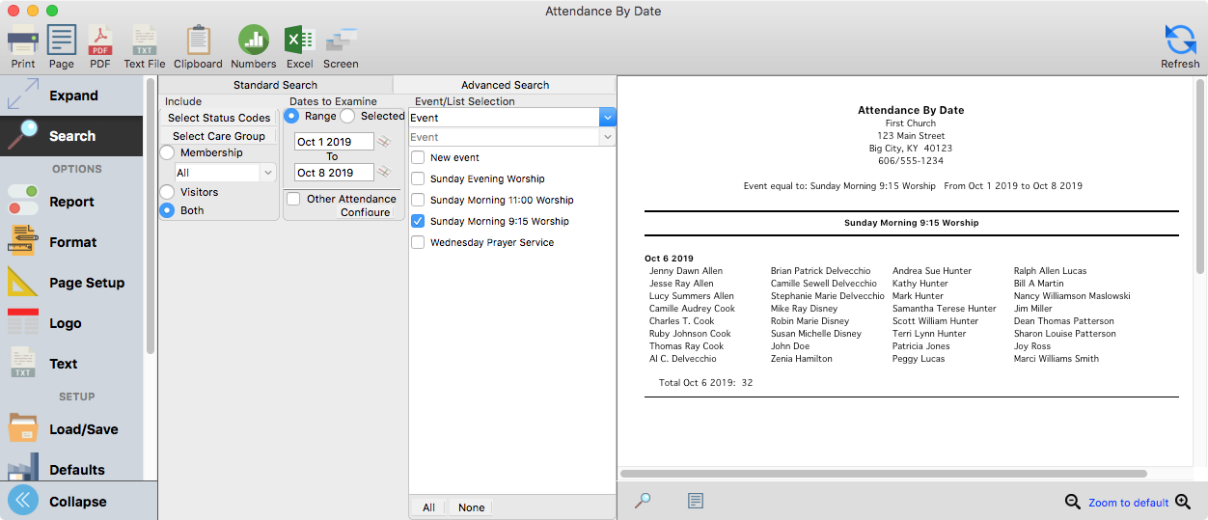Viewport: 1208px width, 520px height.
Task: Export to Excel spreadsheet icon
Action: (299, 41)
